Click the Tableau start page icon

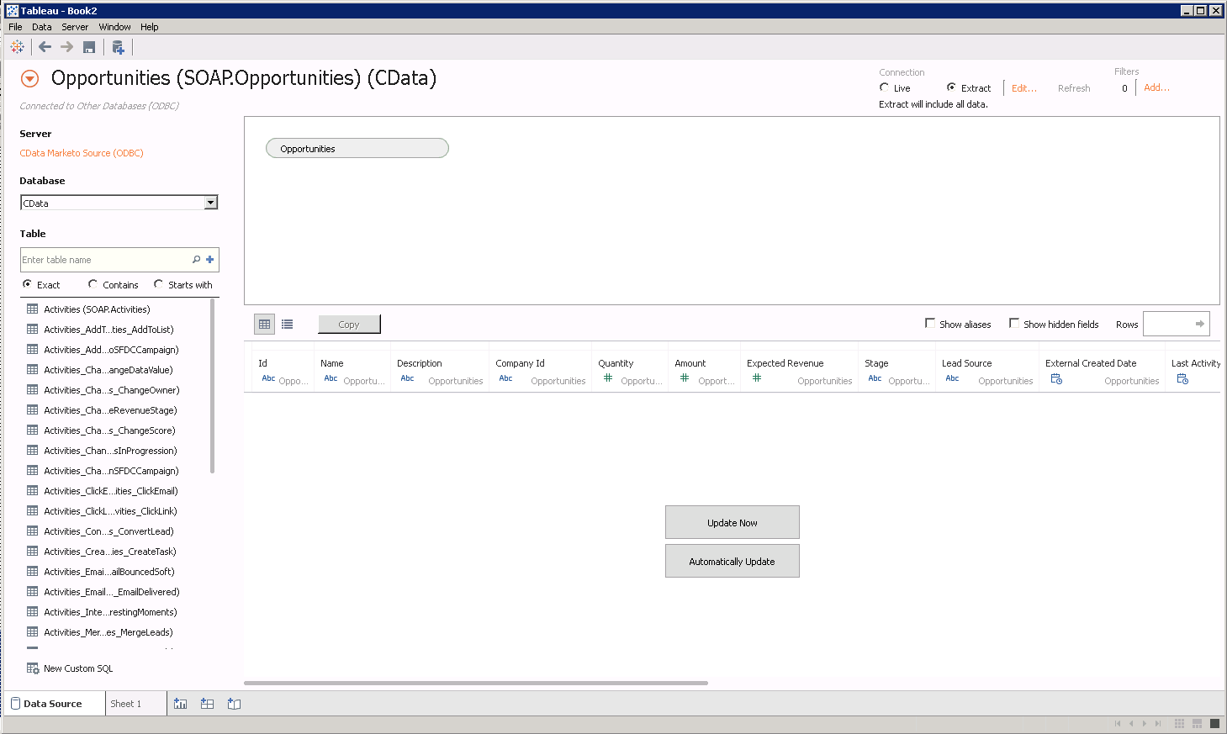tap(17, 47)
